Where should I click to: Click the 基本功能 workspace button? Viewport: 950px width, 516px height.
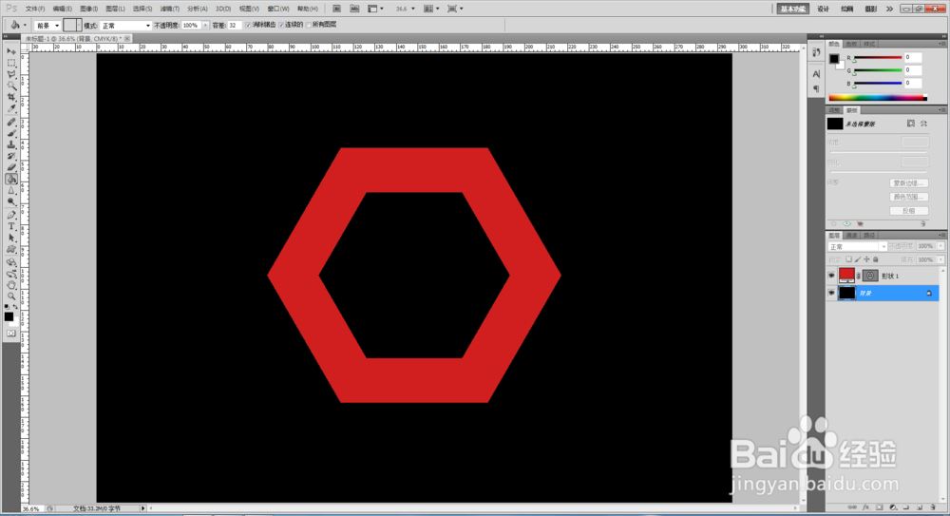point(793,10)
